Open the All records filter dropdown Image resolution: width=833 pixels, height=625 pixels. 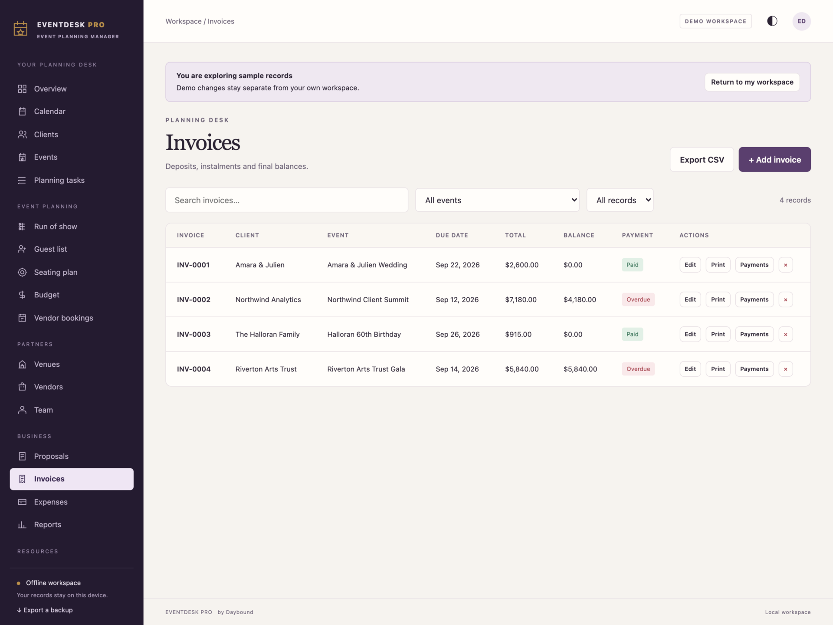(620, 200)
